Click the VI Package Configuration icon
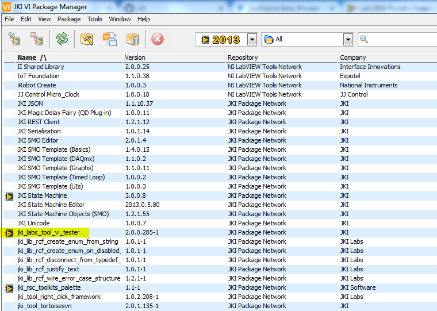Viewport: 437px width, 311px height. [110, 39]
